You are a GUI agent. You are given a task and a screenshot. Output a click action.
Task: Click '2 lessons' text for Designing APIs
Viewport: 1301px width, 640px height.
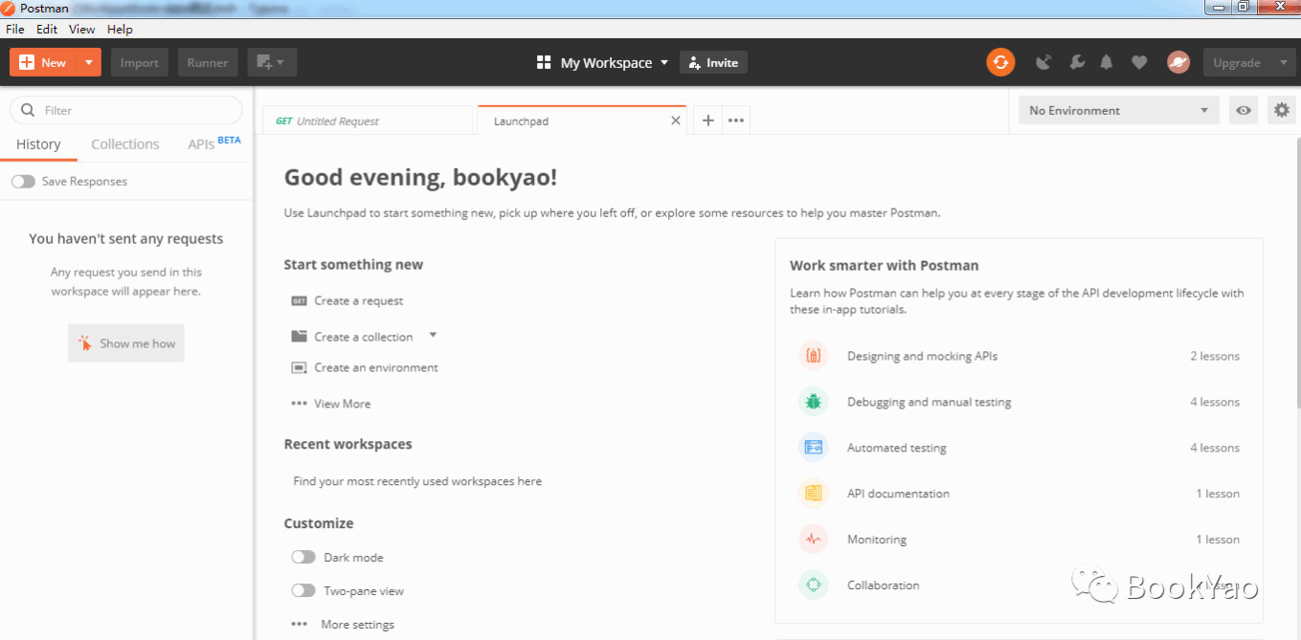(1215, 356)
